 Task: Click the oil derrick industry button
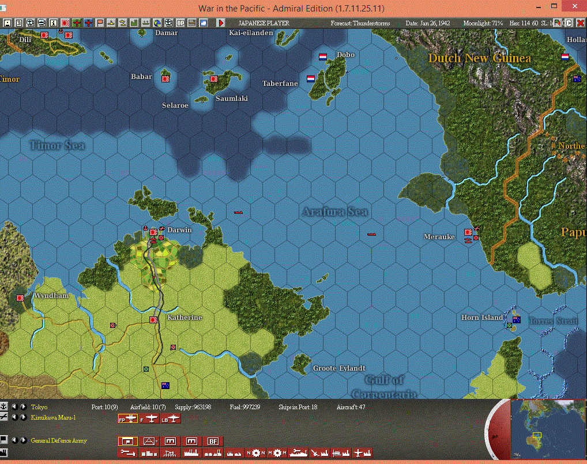pyautogui.click(x=170, y=453)
